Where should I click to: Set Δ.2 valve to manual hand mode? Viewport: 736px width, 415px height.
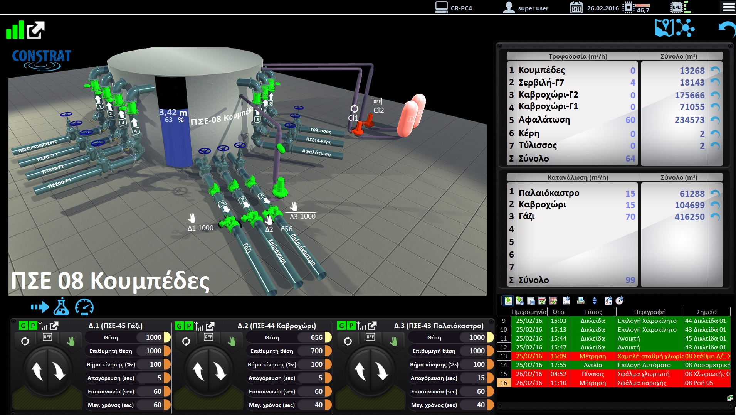pos(232,341)
